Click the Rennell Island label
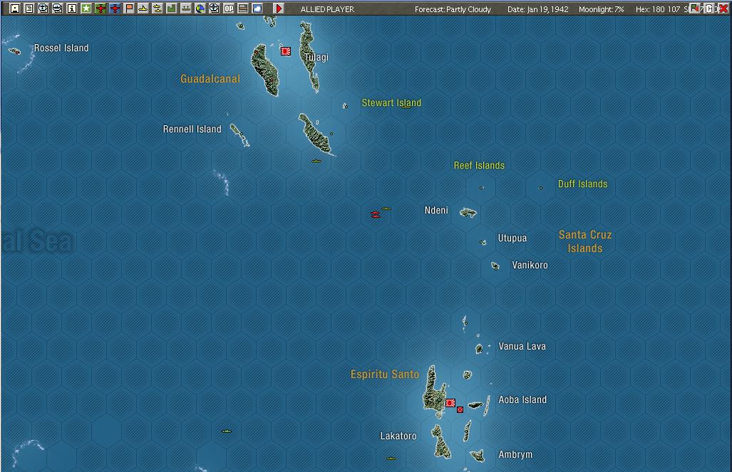 coord(192,129)
